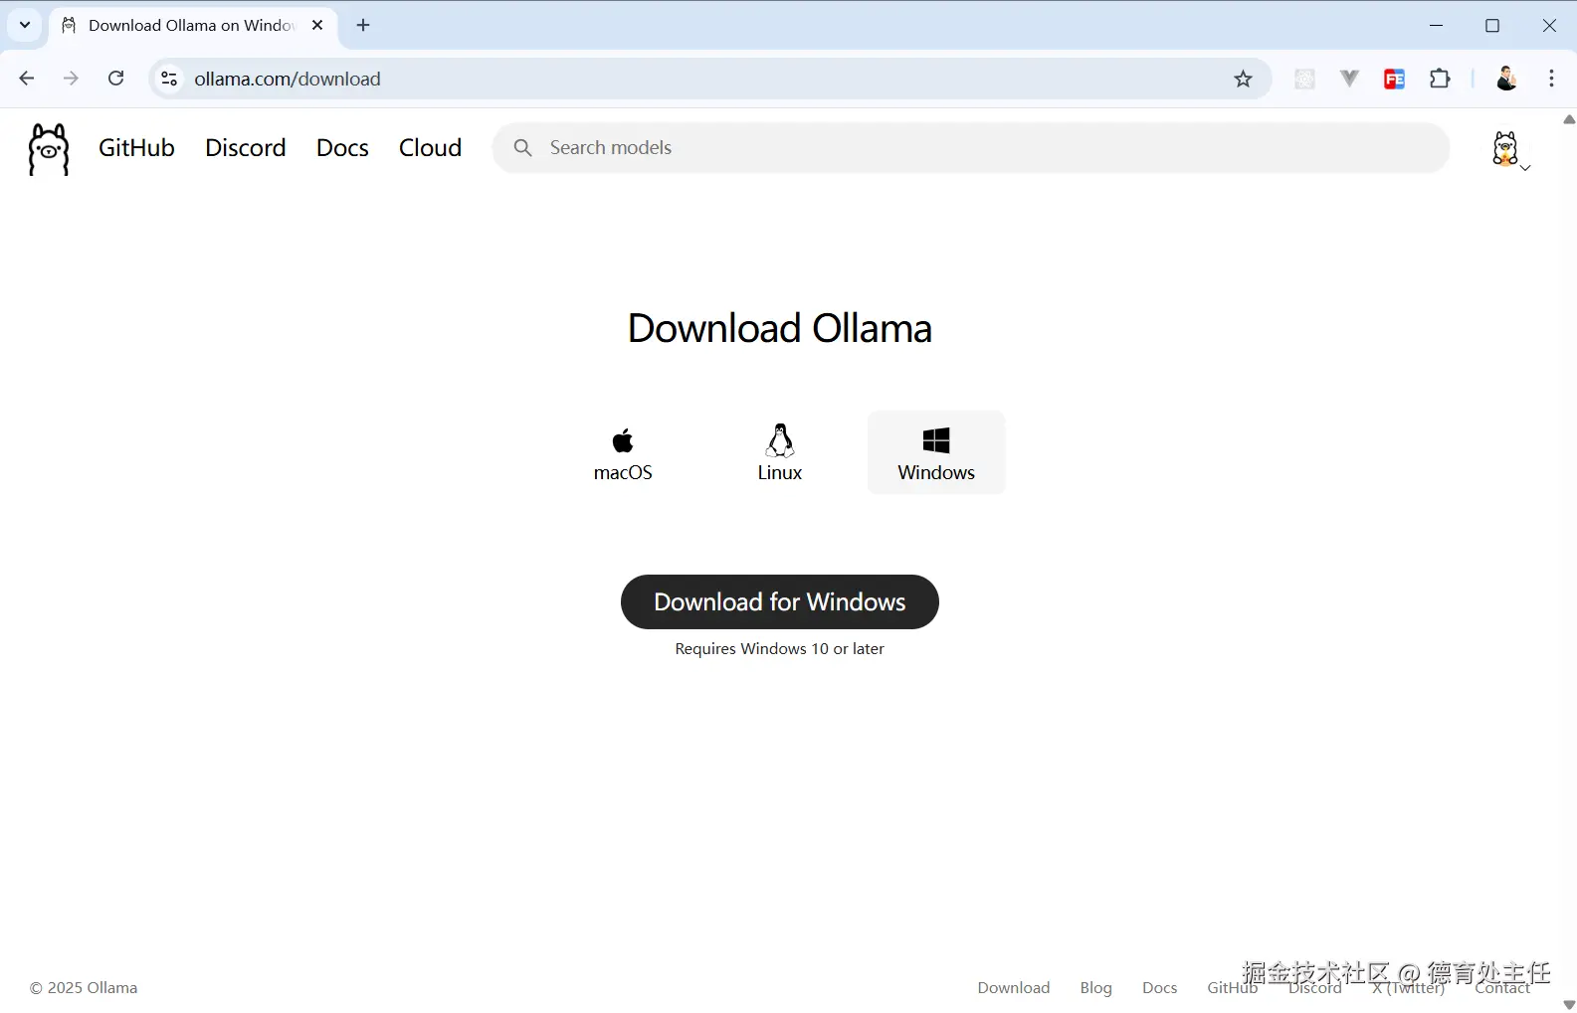Open the Docs nav link

pos(342,148)
